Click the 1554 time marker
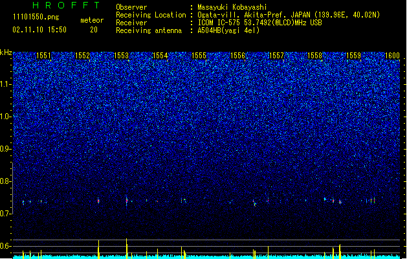 click(x=160, y=56)
